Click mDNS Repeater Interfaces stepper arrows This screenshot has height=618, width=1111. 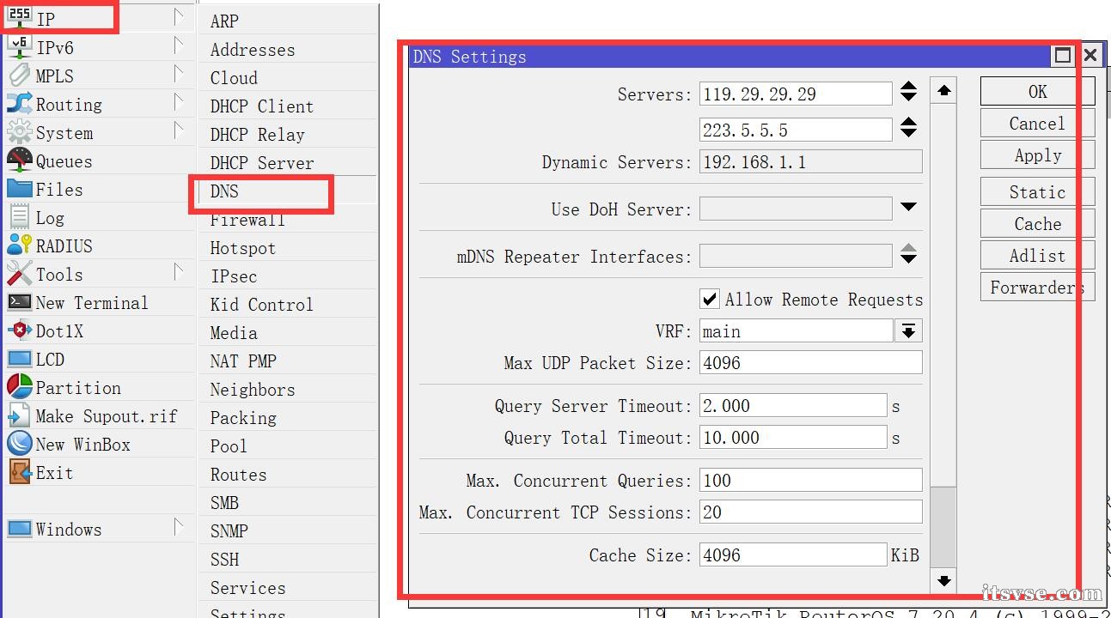[908, 255]
